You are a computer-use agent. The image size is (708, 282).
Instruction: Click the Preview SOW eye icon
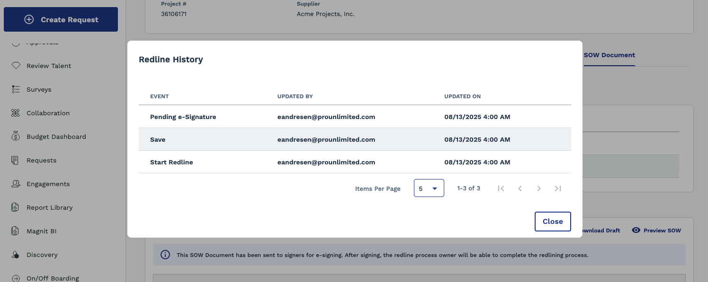point(636,231)
